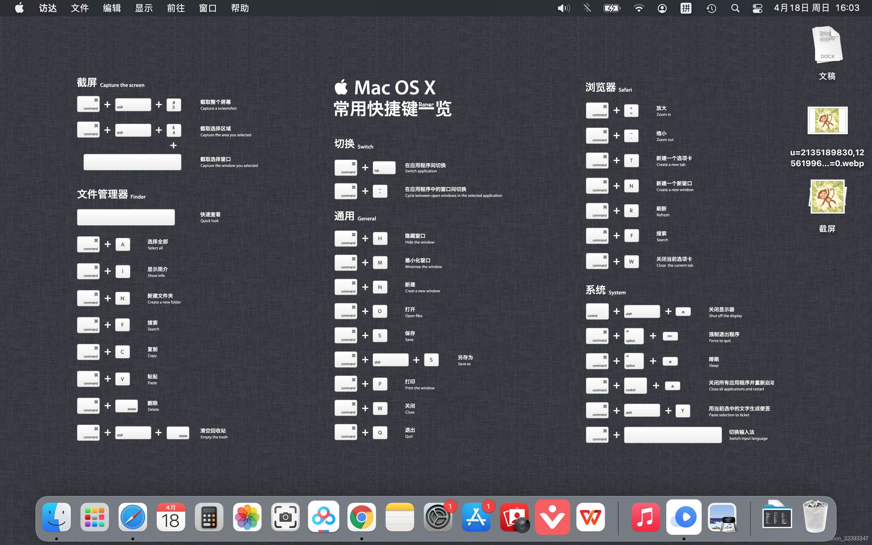Open the 帮助 menu

[240, 8]
